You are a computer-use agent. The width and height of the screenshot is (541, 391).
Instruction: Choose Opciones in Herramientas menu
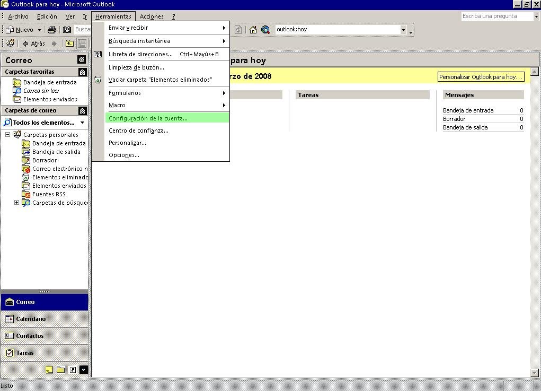point(167,155)
